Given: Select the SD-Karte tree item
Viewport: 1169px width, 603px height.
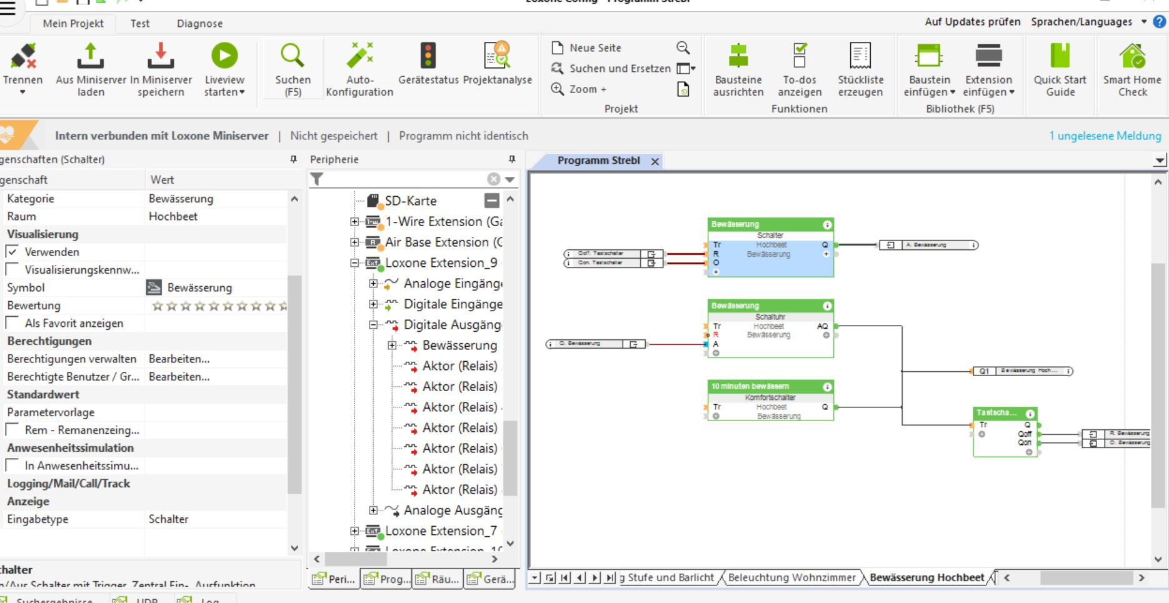Looking at the screenshot, I should pos(410,201).
